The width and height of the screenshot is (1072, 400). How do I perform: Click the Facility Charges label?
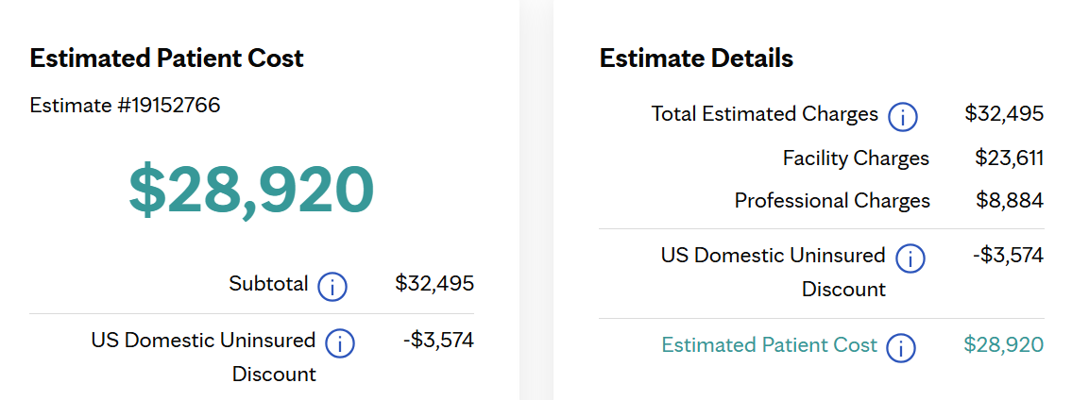856,158
